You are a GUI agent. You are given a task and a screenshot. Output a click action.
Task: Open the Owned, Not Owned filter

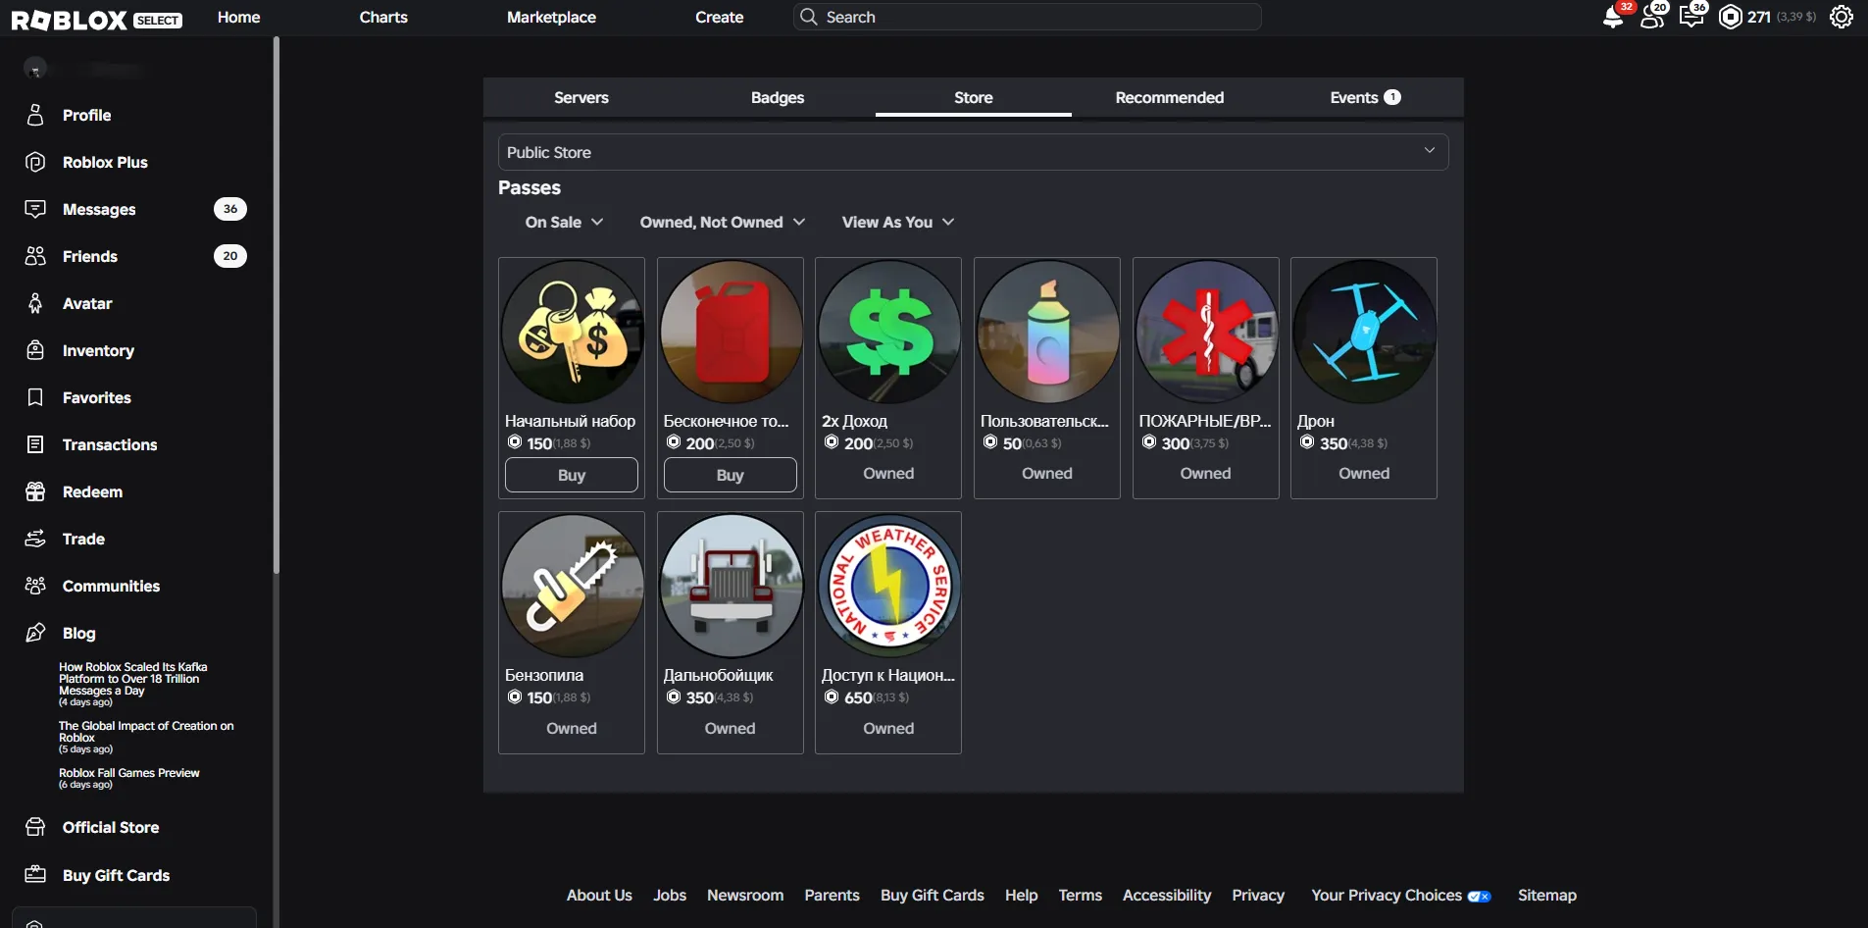click(x=723, y=222)
